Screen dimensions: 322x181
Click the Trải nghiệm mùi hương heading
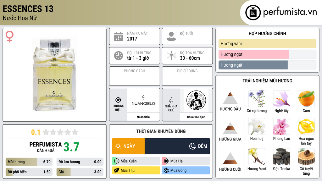pos(267,81)
